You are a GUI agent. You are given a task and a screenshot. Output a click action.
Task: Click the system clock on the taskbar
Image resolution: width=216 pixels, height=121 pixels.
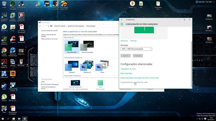coord(211,119)
